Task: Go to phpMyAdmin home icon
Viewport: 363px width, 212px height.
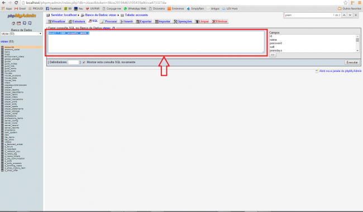Action: pos(13,23)
